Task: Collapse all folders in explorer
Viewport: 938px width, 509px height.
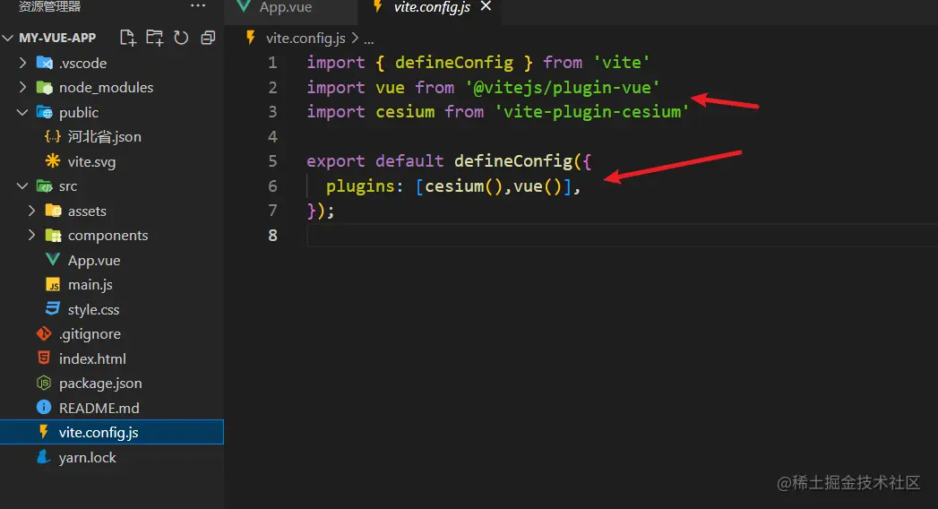Action: pyautogui.click(x=208, y=38)
